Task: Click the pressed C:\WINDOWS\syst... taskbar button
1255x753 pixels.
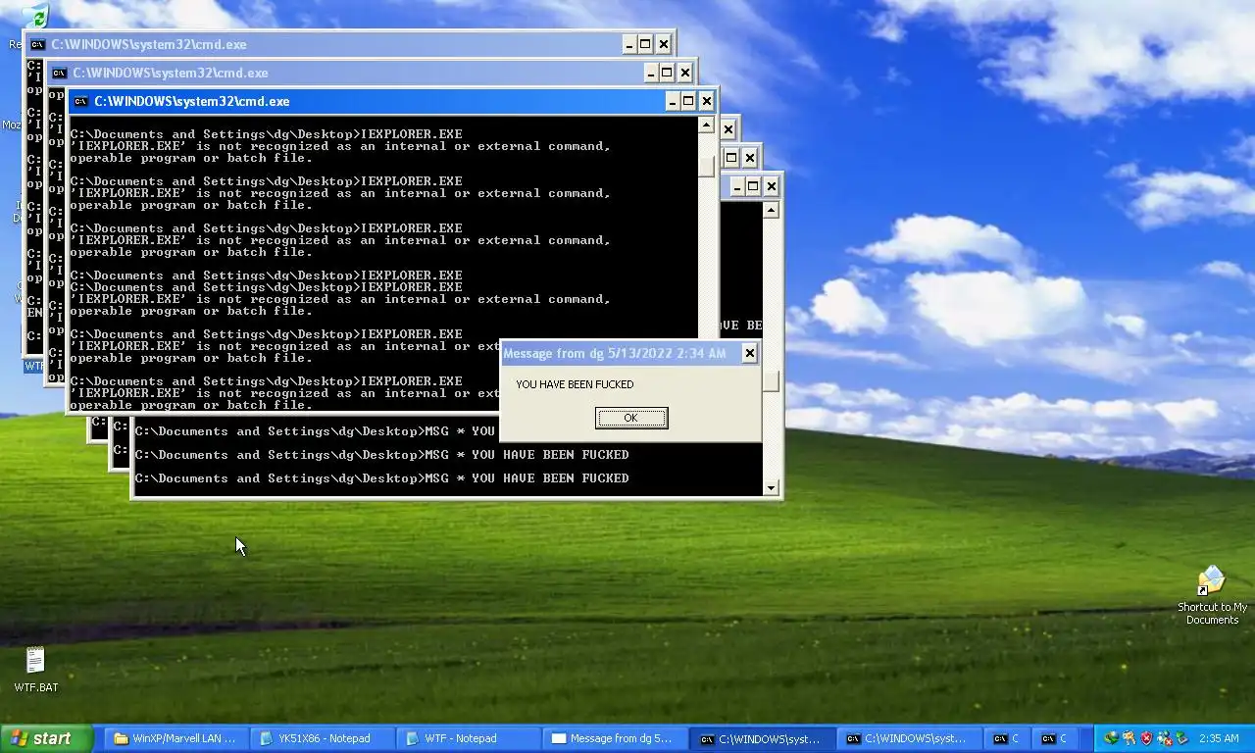Action: [762, 738]
